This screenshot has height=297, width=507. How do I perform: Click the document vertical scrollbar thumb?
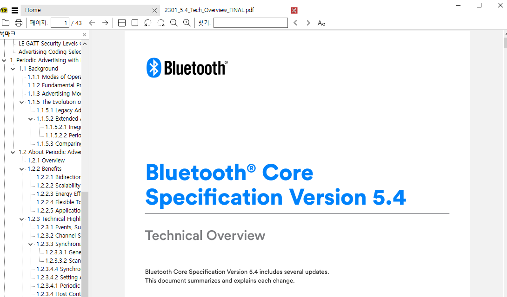(x=506, y=43)
